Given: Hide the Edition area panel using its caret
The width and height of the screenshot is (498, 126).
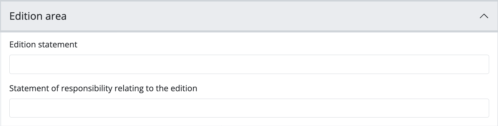Looking at the screenshot, I should click(484, 16).
